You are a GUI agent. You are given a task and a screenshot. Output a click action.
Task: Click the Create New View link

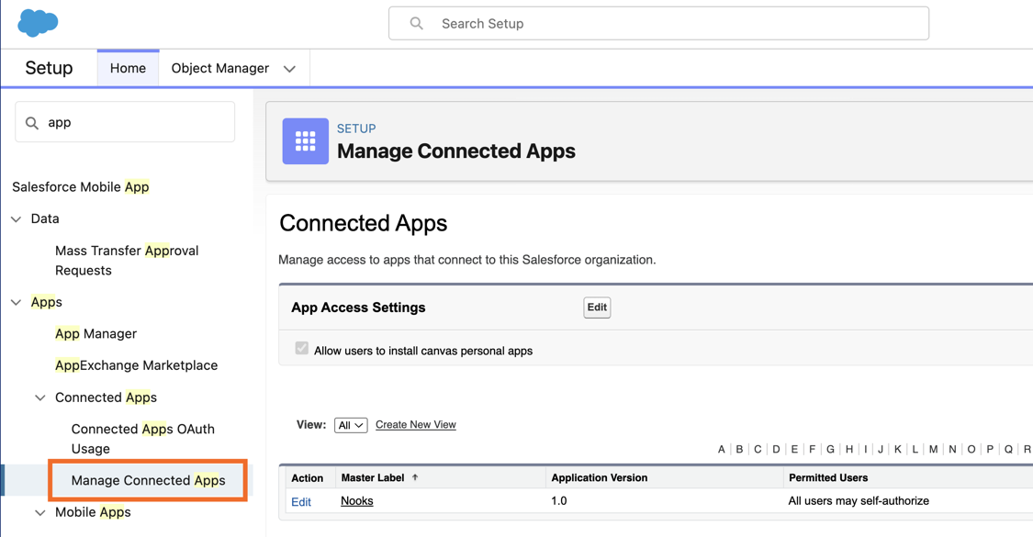point(416,425)
